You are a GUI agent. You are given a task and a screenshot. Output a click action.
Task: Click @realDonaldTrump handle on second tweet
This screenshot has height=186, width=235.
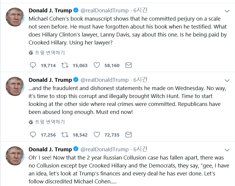tap(105, 80)
